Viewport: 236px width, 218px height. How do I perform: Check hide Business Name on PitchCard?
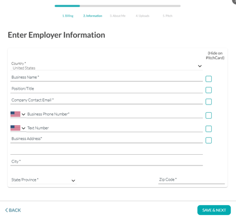pyautogui.click(x=208, y=79)
